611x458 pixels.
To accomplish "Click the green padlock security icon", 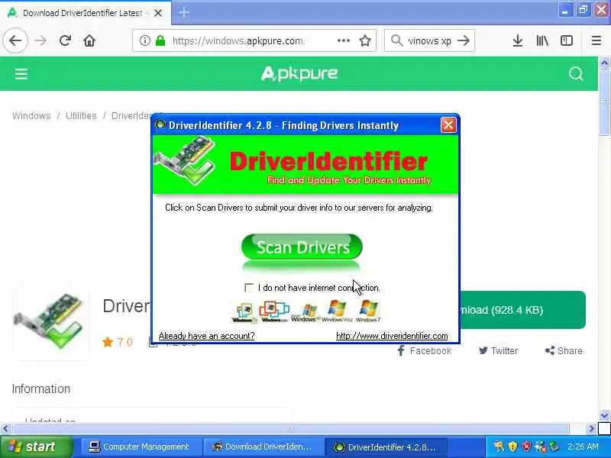I will [x=160, y=40].
